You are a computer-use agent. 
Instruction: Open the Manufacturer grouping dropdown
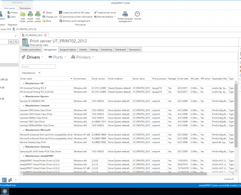(31, 73)
